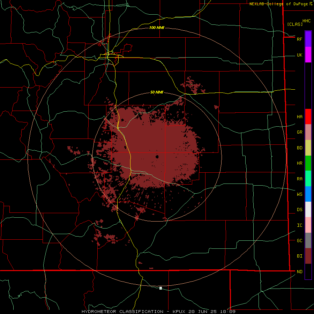This screenshot has height=314, width=314.
Task: Click the NEXLAB-College of DuPage text
Action: pyautogui.click(x=278, y=4)
